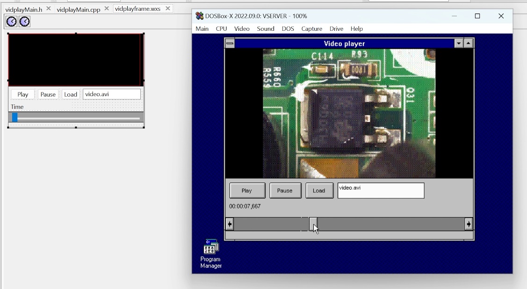The width and height of the screenshot is (527, 289).
Task: Click the slider right arrow button
Action: point(469,224)
